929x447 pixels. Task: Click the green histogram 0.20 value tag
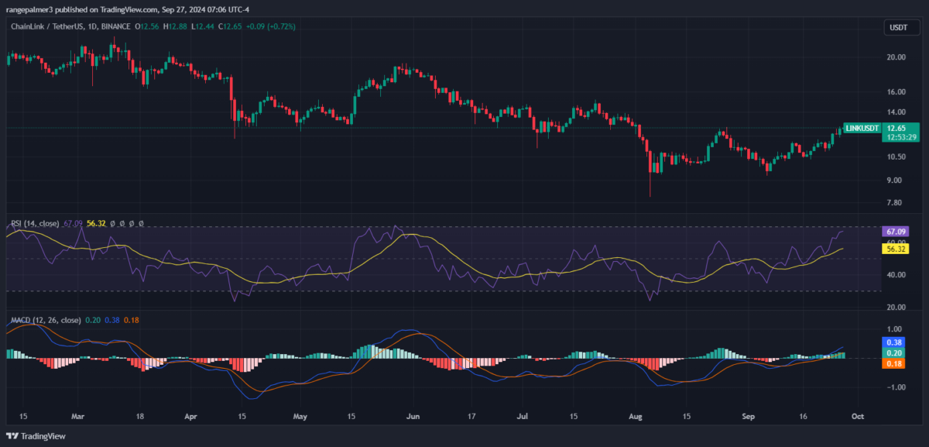click(x=895, y=352)
